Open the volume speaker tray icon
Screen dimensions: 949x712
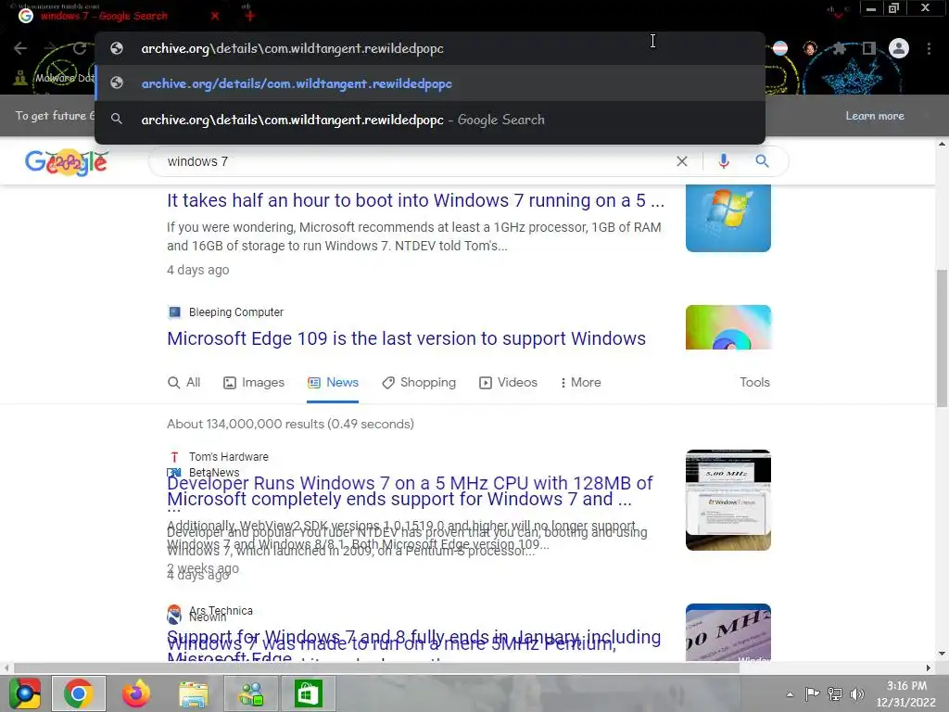tap(857, 693)
